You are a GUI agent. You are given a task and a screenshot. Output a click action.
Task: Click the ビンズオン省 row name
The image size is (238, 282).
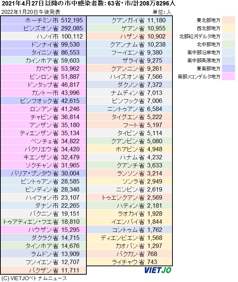[x=41, y=28]
